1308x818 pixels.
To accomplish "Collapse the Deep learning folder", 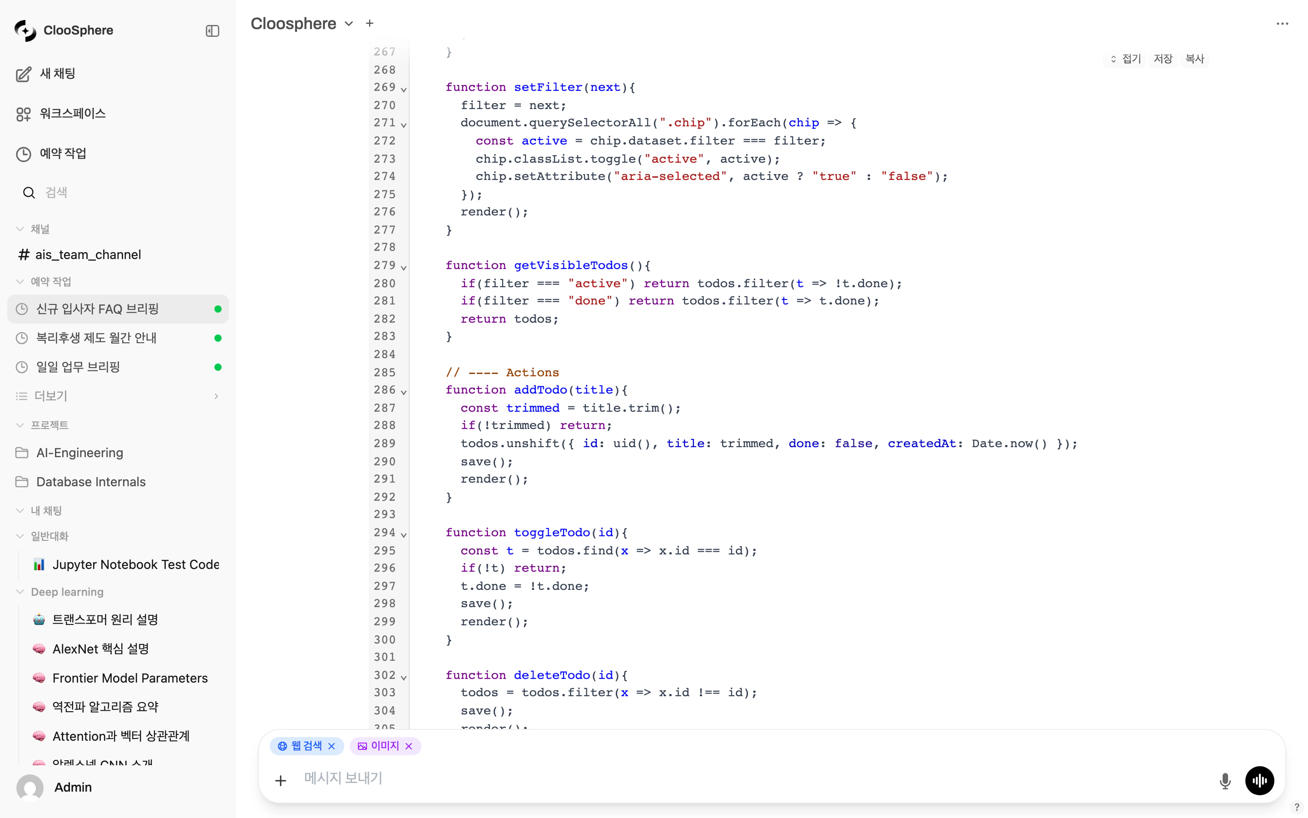I will pyautogui.click(x=20, y=592).
